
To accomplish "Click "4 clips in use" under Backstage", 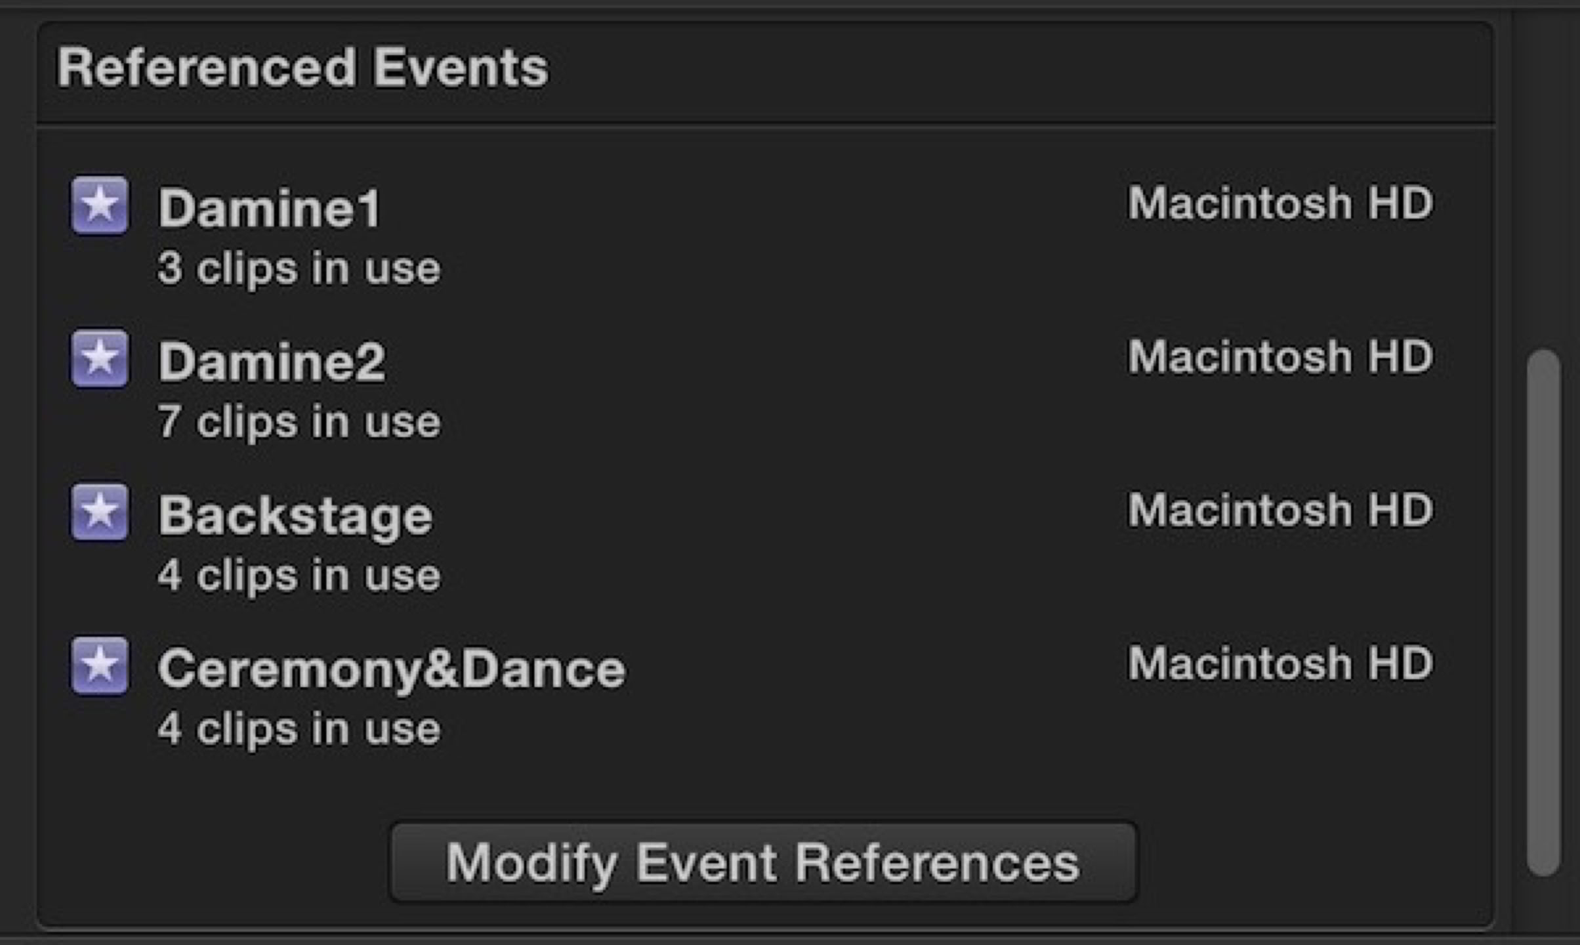I will tap(299, 575).
